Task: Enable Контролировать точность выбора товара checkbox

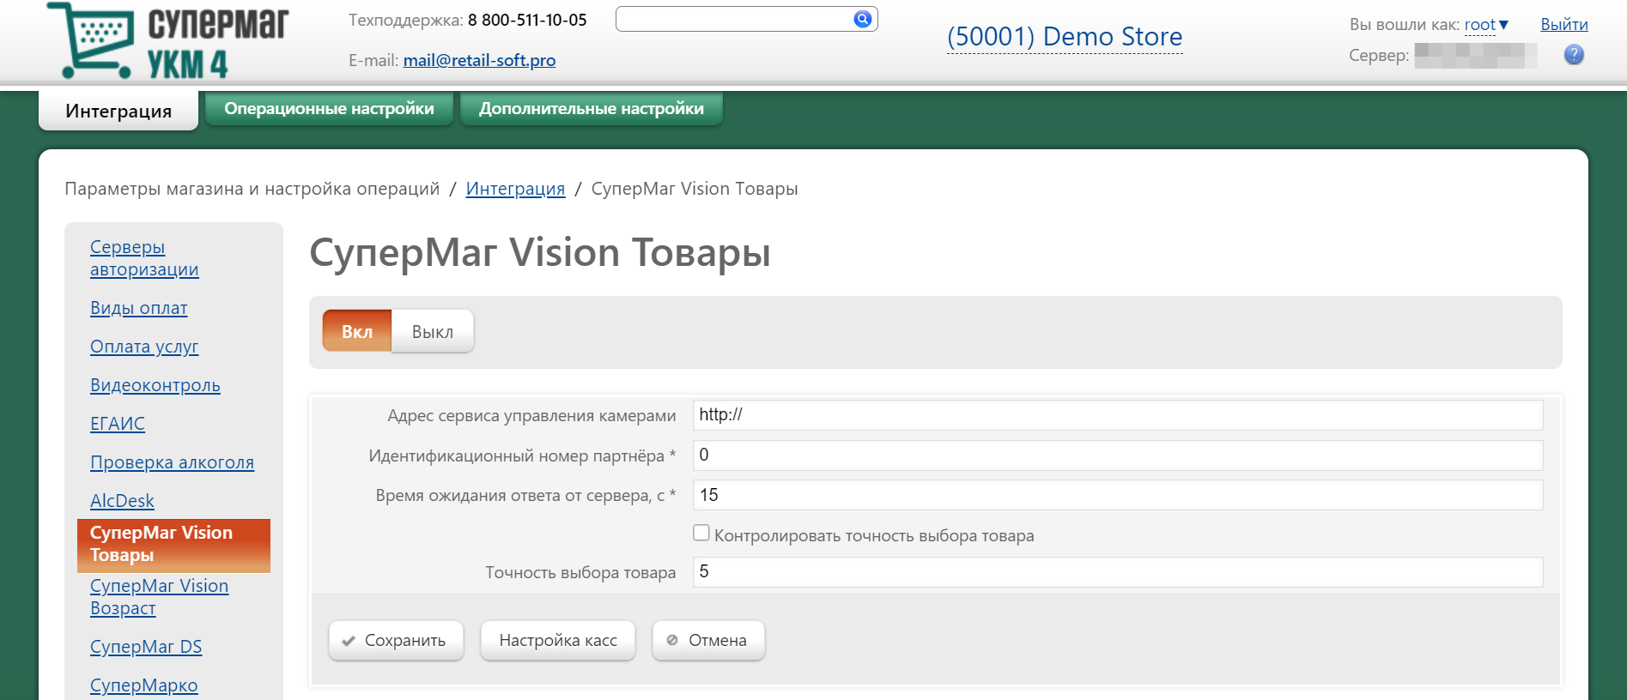Action: pos(701,534)
